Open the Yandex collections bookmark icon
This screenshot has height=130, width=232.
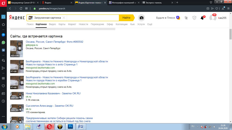pyautogui.click(x=186, y=18)
